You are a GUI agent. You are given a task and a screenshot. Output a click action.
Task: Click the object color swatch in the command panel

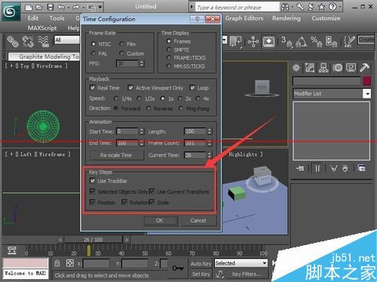[x=366, y=81]
